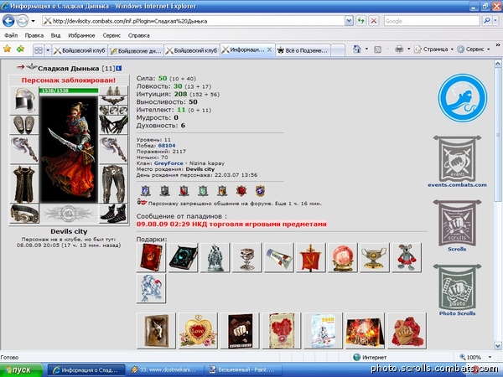This screenshot has width=503, height=377.
Task: Open the search provider dropdown arrow
Action: click(495, 21)
